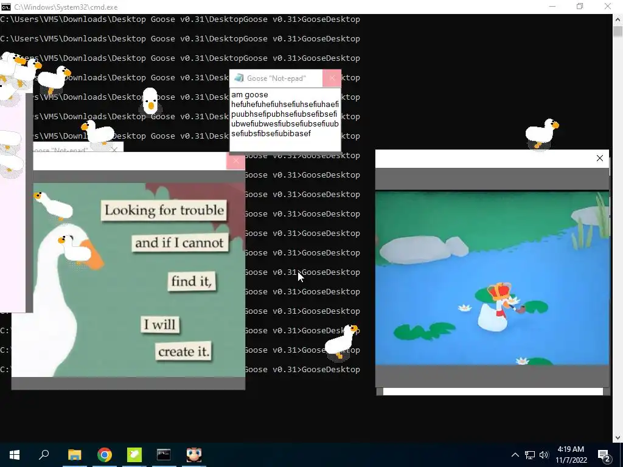Open the volume speaker tray icon
This screenshot has width=623, height=467.
click(544, 455)
